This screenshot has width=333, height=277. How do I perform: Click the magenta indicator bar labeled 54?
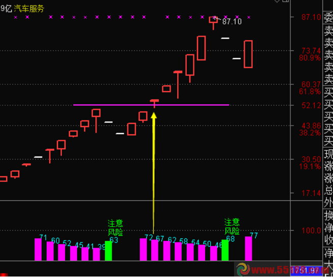[190, 252]
